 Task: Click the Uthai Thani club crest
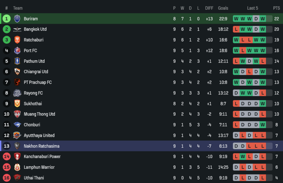[17, 178]
